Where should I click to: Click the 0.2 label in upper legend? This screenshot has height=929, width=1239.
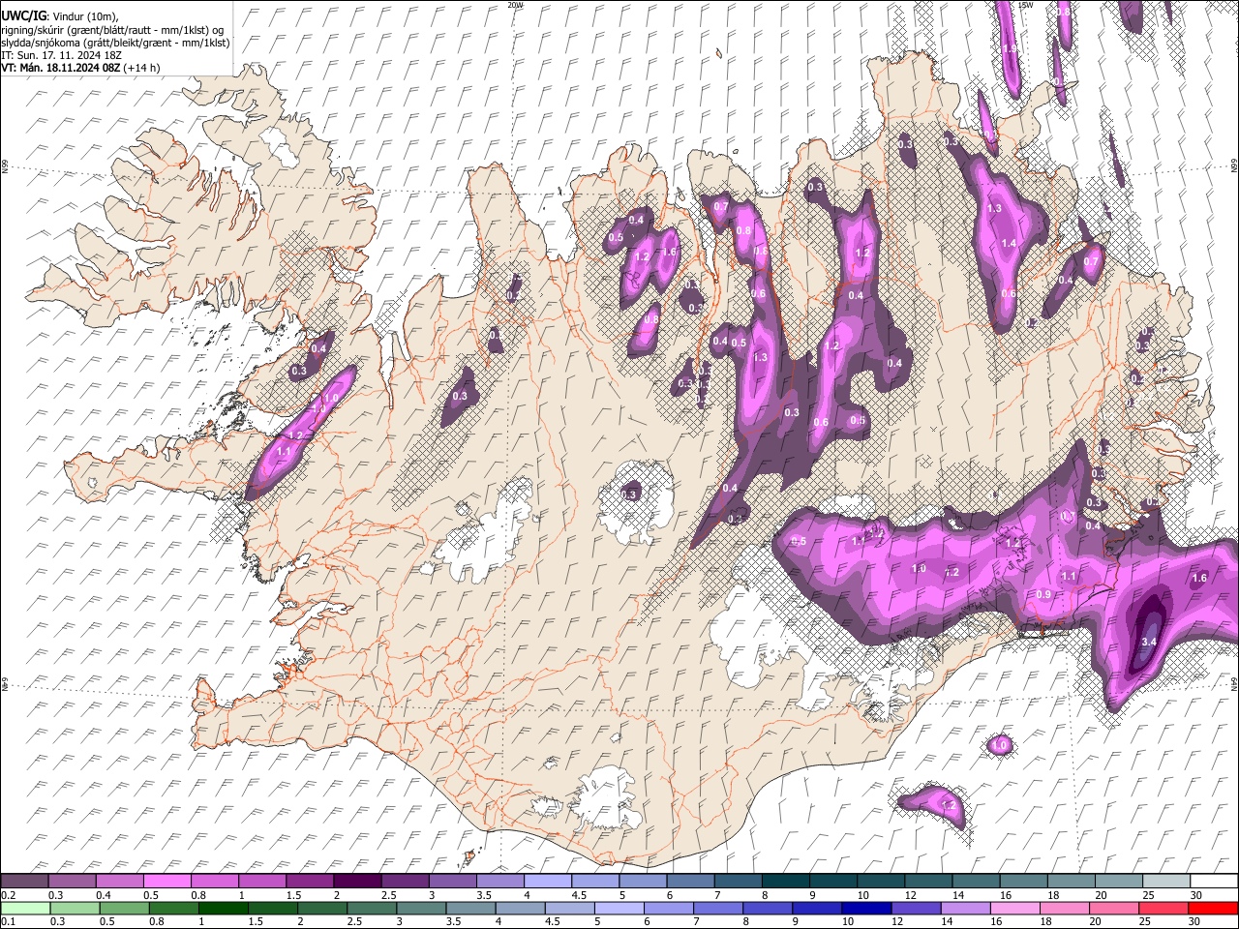click(x=6, y=895)
